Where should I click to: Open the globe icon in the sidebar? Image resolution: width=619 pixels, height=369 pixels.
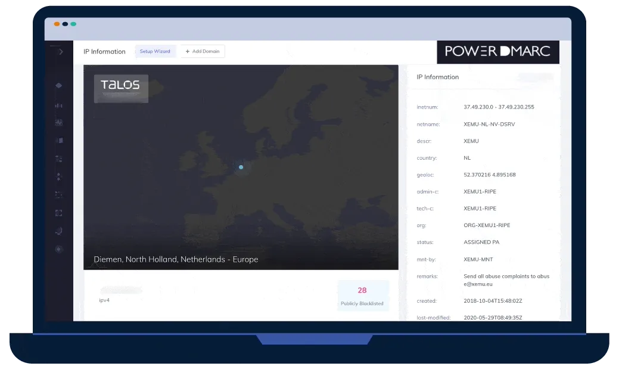tap(59, 231)
